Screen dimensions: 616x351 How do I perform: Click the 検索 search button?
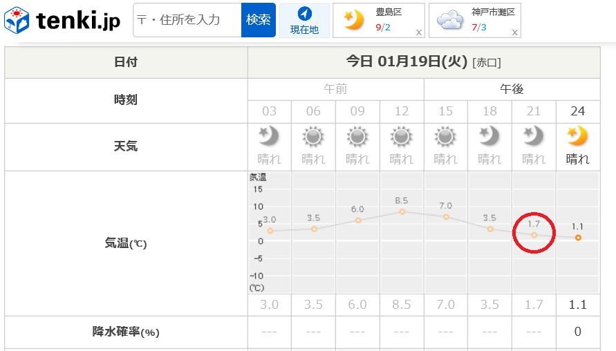pyautogui.click(x=258, y=20)
